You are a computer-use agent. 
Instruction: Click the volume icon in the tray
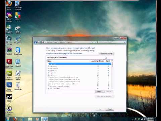coord(144,119)
